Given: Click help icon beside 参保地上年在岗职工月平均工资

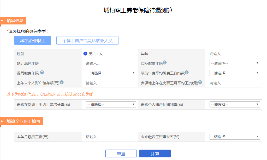Looking at the screenshot, I should (x=200, y=82).
